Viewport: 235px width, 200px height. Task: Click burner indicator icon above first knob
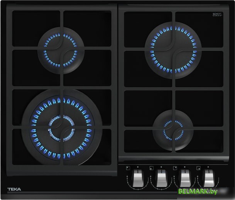(128, 168)
